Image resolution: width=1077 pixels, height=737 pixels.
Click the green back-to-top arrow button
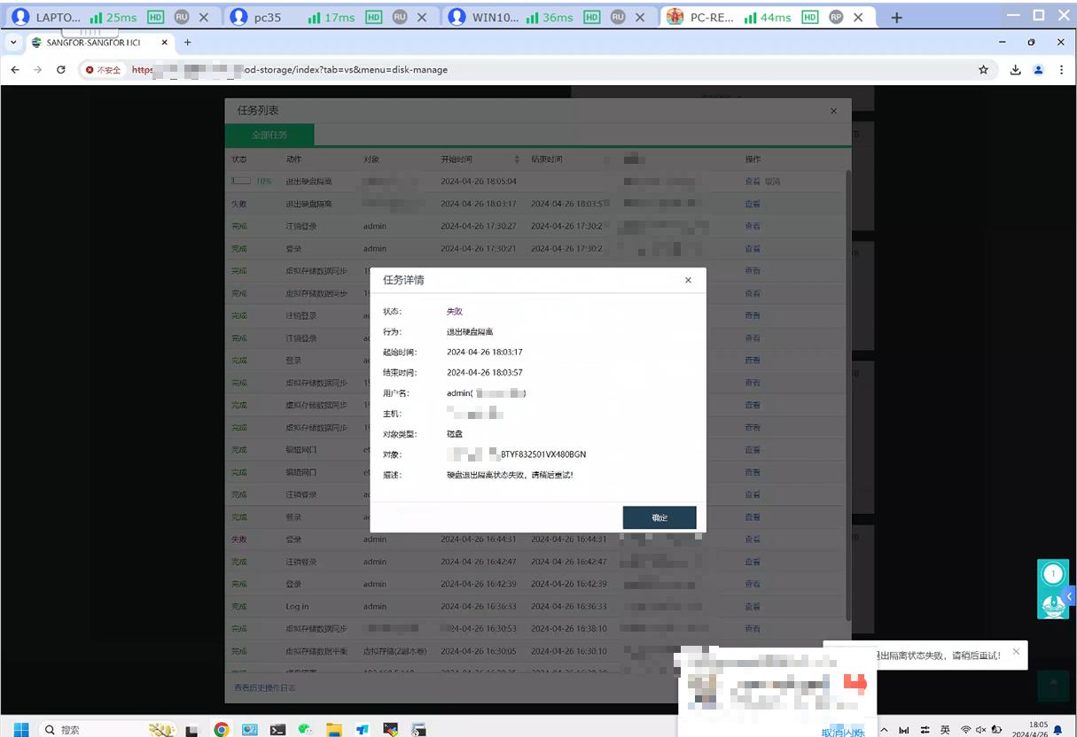[1053, 686]
